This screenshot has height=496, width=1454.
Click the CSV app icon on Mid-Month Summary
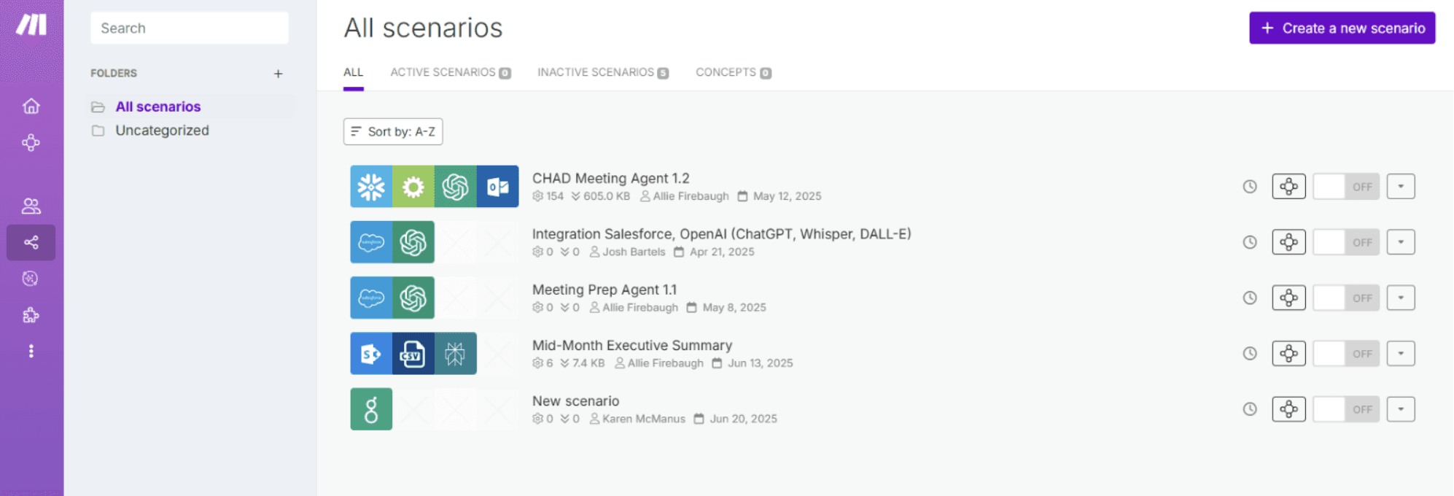pos(413,354)
